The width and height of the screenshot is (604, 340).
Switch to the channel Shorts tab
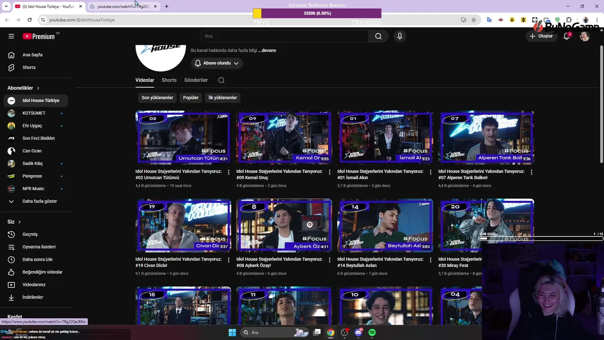tap(169, 80)
